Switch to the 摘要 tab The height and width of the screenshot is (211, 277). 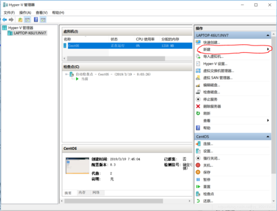click(x=68, y=193)
